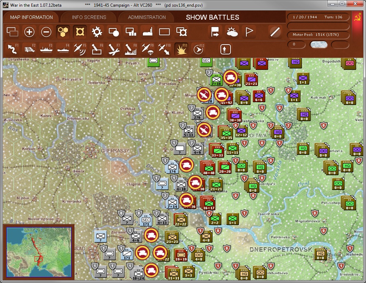Open the air recon mission tool (F5)

(80, 49)
